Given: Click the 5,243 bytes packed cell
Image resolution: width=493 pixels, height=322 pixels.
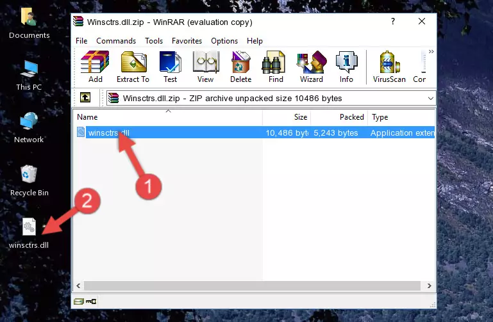Looking at the screenshot, I should point(336,133).
